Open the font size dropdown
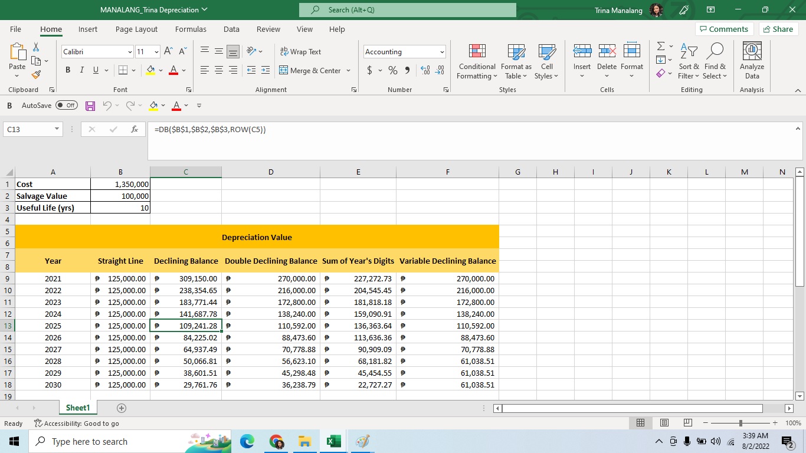The width and height of the screenshot is (806, 453). click(x=156, y=52)
